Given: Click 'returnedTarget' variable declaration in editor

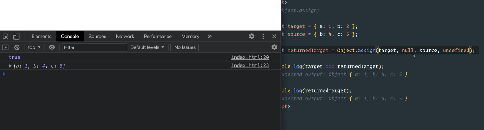Looking at the screenshot, I should 307,51.
